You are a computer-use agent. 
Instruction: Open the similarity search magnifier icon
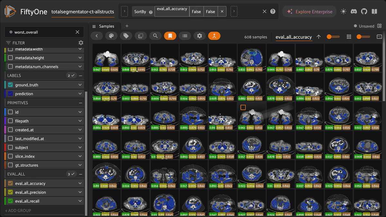tap(155, 36)
